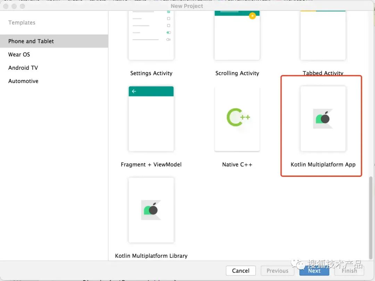Click the Tabbed Activity template label
The image size is (375, 281).
(323, 73)
